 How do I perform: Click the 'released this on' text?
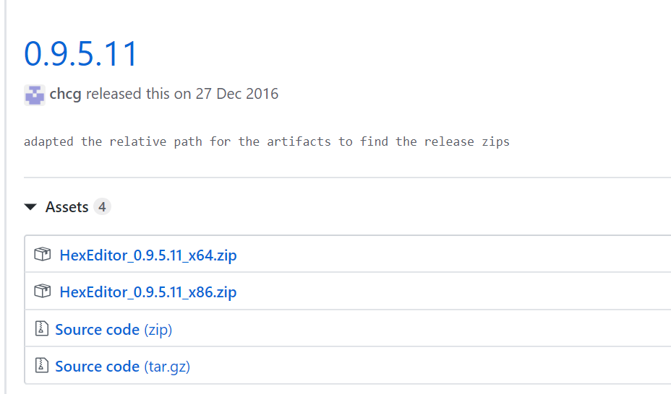pos(138,94)
